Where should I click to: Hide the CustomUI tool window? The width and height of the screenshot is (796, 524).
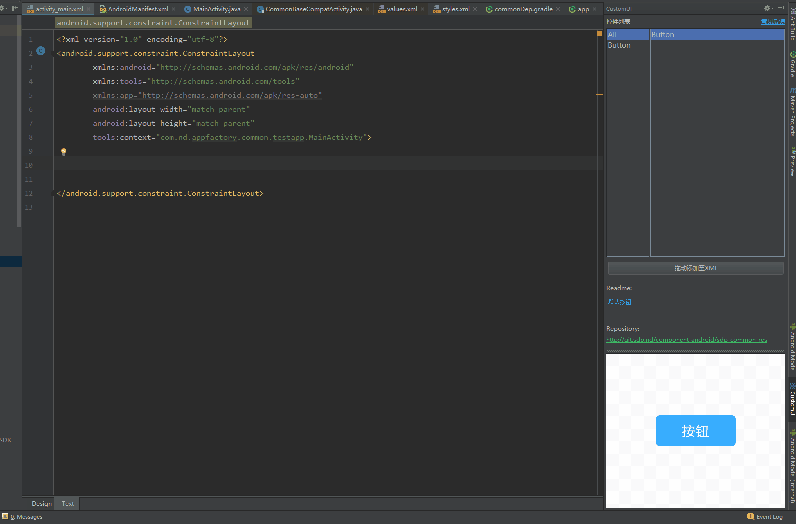click(781, 8)
